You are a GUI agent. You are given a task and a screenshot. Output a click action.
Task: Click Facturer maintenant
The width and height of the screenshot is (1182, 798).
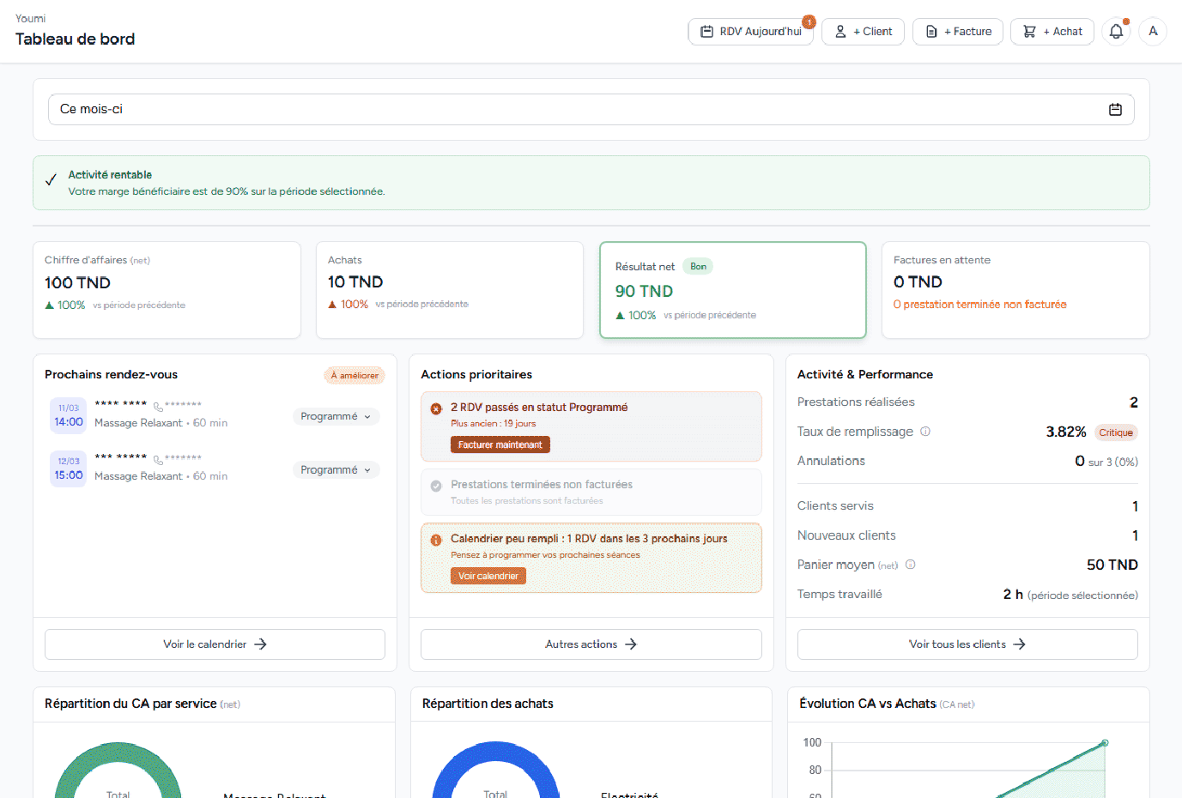[500, 445]
